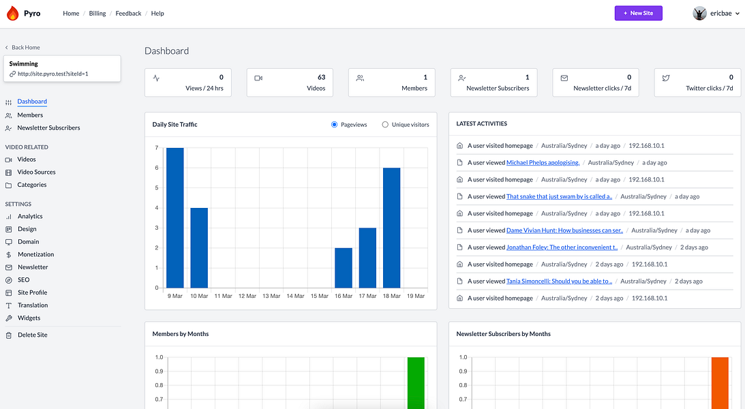Open the Members sidebar item
The height and width of the screenshot is (409, 745).
coord(30,115)
